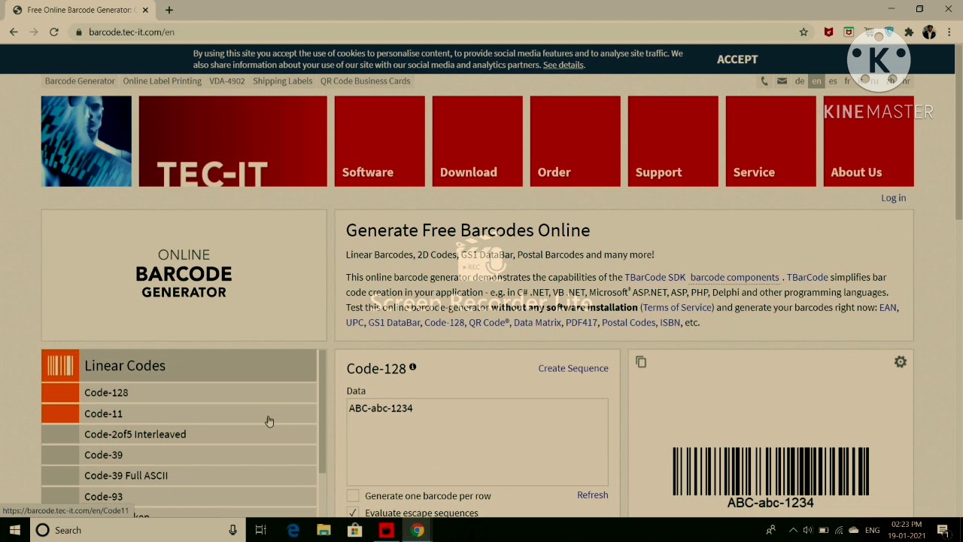Image resolution: width=963 pixels, height=542 pixels.
Task: Click Create Sequence link
Action: (x=573, y=368)
